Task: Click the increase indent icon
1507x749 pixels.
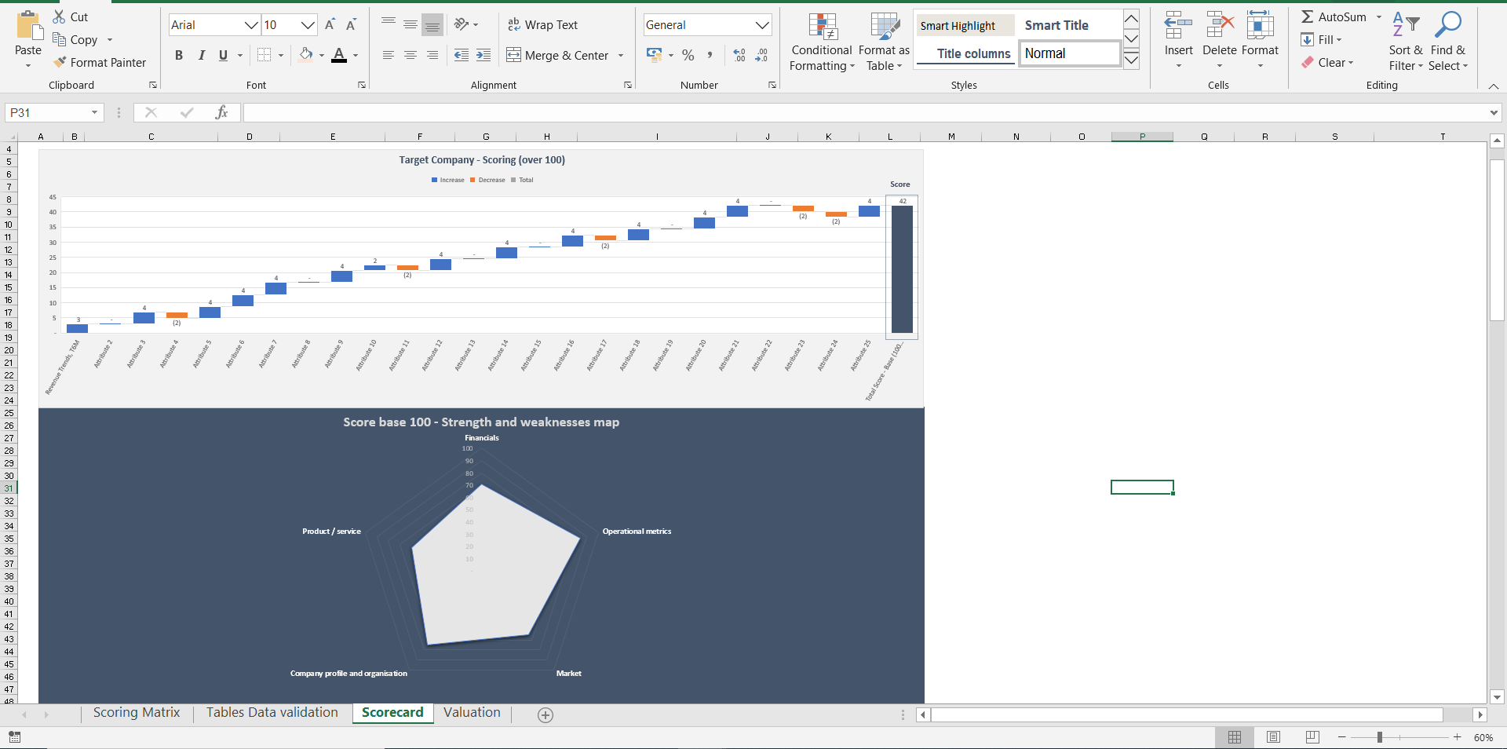Action: 483,55
